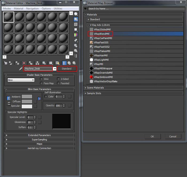Select the first material sample slot

pos(8,17)
